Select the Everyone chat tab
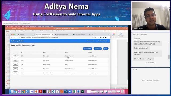This screenshot has height=96, width=171. pyautogui.click(x=137, y=39)
